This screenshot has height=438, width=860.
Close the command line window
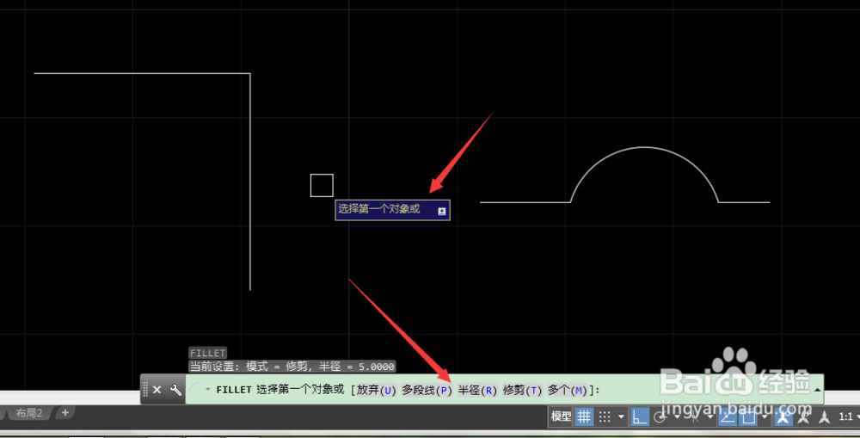tap(157, 390)
